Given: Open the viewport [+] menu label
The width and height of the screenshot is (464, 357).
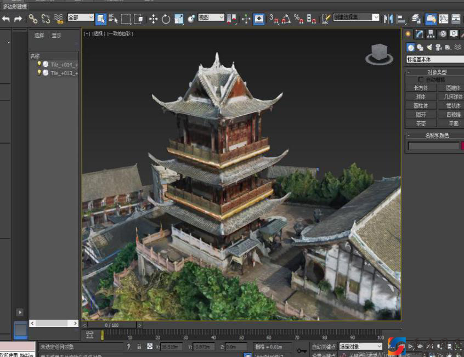Looking at the screenshot, I should coord(87,33).
